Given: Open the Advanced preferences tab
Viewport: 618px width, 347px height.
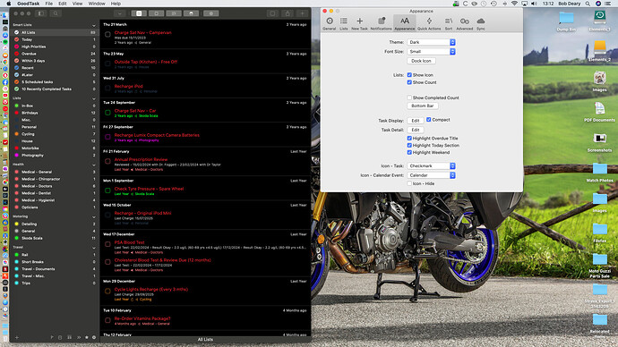Looking at the screenshot, I should (x=464, y=23).
